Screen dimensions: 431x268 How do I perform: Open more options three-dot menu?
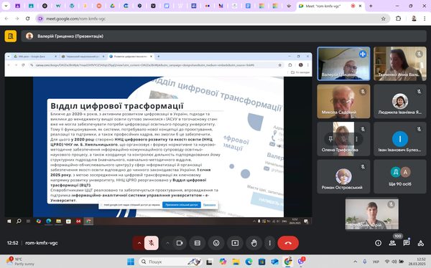coord(270,243)
